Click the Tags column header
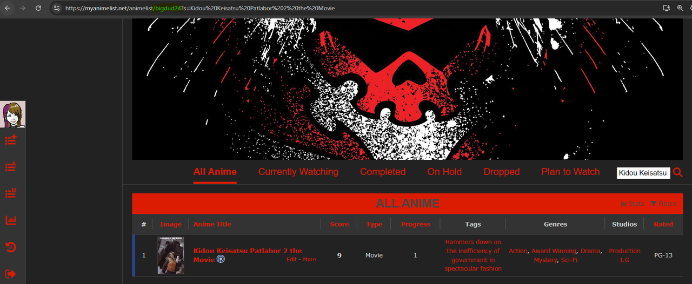The image size is (692, 284). [473, 224]
